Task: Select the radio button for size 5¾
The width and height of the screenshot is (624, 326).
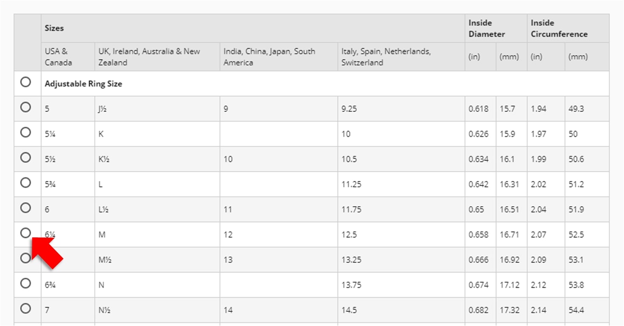Action: pos(25,183)
